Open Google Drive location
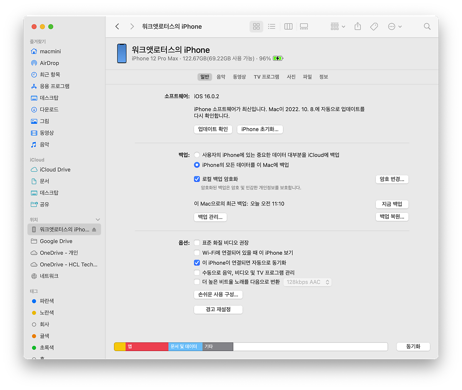This screenshot has width=462, height=390. tap(56, 241)
